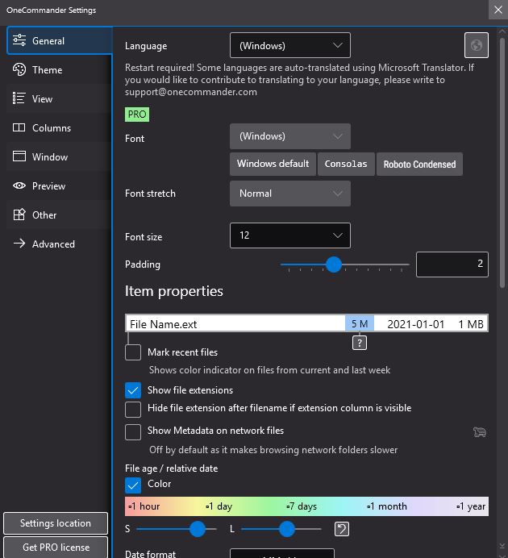The width and height of the screenshot is (508, 558).
Task: Click the Padding slider handle
Action: click(x=334, y=264)
